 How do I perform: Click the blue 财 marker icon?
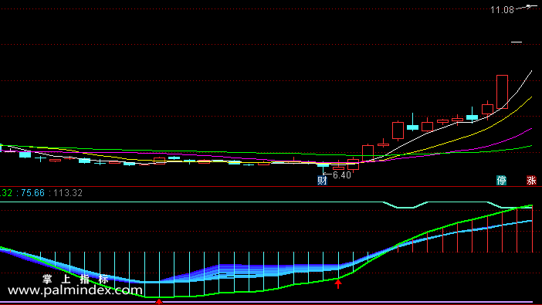coord(322,181)
